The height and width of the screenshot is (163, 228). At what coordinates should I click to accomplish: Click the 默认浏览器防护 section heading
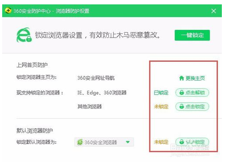(35, 131)
